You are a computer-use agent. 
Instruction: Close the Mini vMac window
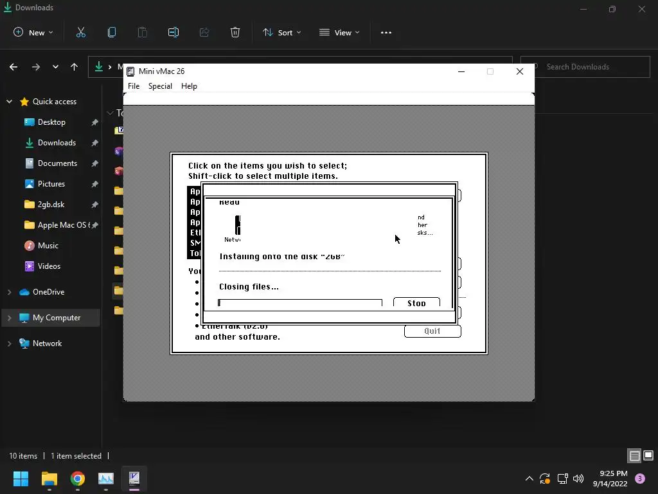519,71
